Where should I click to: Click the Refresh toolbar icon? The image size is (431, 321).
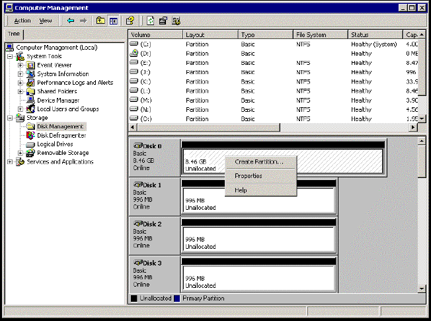[x=151, y=21]
